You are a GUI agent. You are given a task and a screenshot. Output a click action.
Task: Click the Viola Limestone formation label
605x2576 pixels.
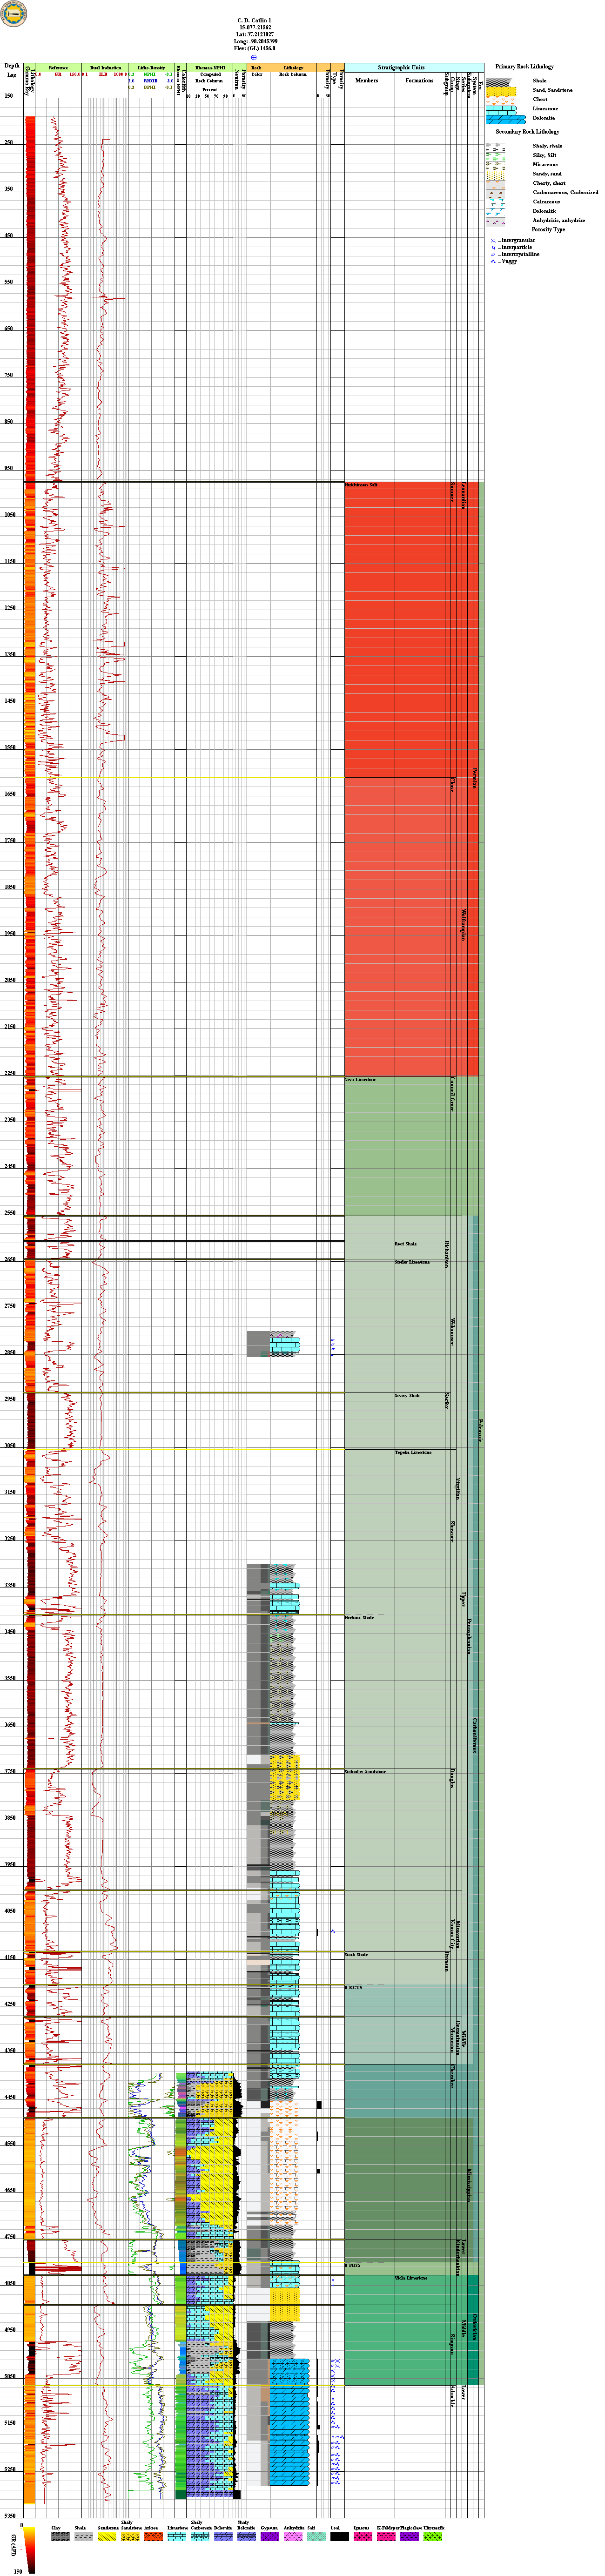tap(411, 2278)
